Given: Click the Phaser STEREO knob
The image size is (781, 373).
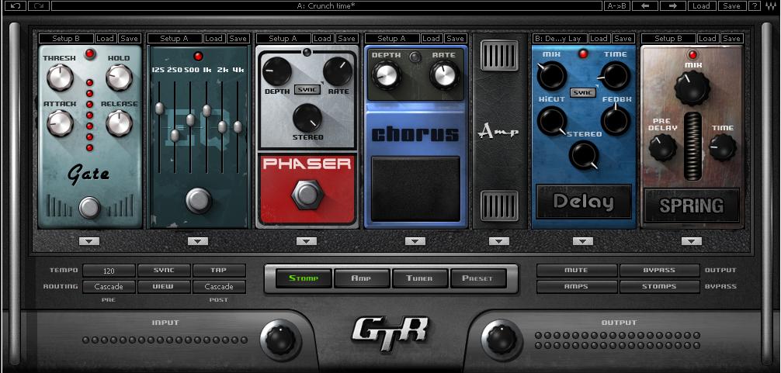Looking at the screenshot, I should (x=307, y=118).
